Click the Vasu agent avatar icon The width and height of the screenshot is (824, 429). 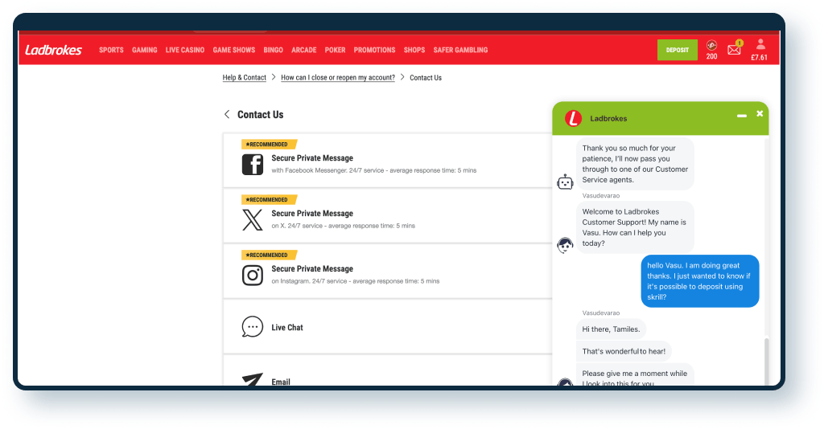(x=565, y=245)
